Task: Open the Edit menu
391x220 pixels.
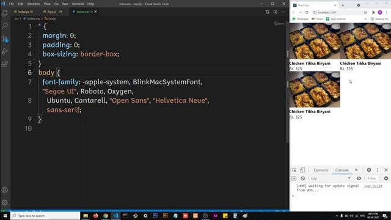Action: pyautogui.click(x=20, y=4)
